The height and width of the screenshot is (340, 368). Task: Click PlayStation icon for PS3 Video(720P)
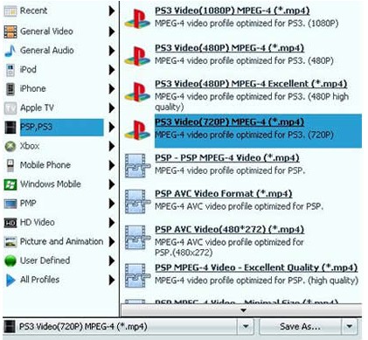click(137, 130)
